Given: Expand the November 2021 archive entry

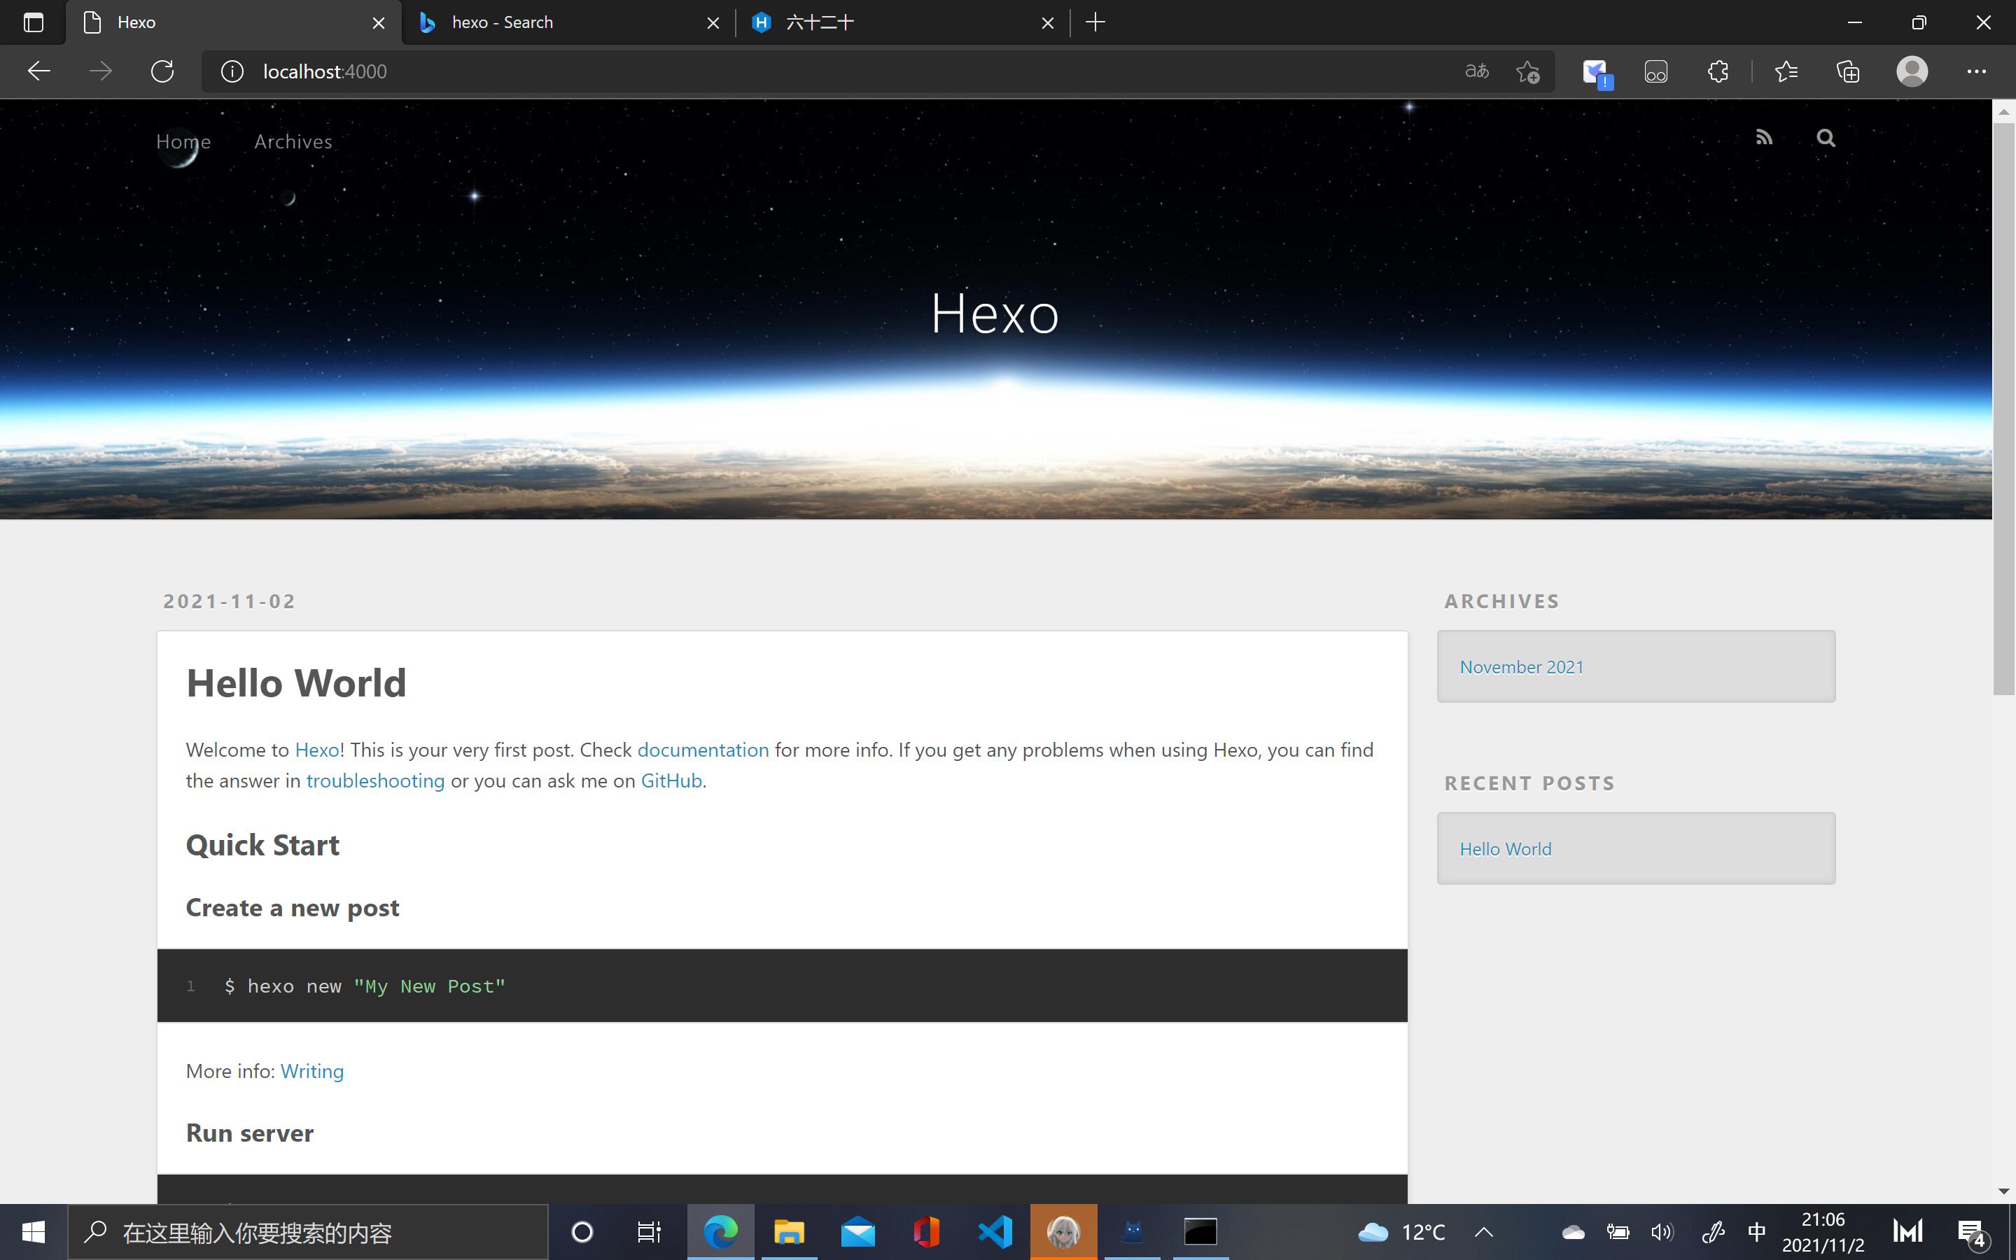Looking at the screenshot, I should point(1521,666).
